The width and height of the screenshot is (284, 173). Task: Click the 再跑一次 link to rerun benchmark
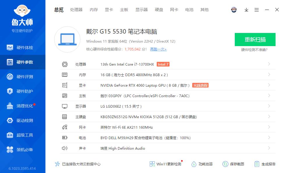click(158, 49)
